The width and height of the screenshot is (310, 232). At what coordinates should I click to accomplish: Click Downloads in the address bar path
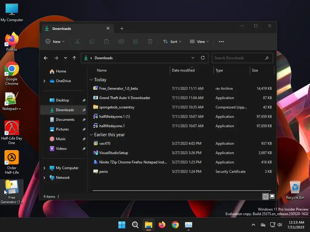[104, 58]
